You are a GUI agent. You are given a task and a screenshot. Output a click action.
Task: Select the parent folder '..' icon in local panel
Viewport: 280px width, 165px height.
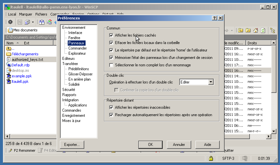[8, 49]
